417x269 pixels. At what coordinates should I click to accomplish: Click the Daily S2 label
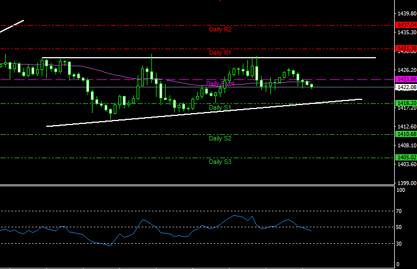(220, 138)
